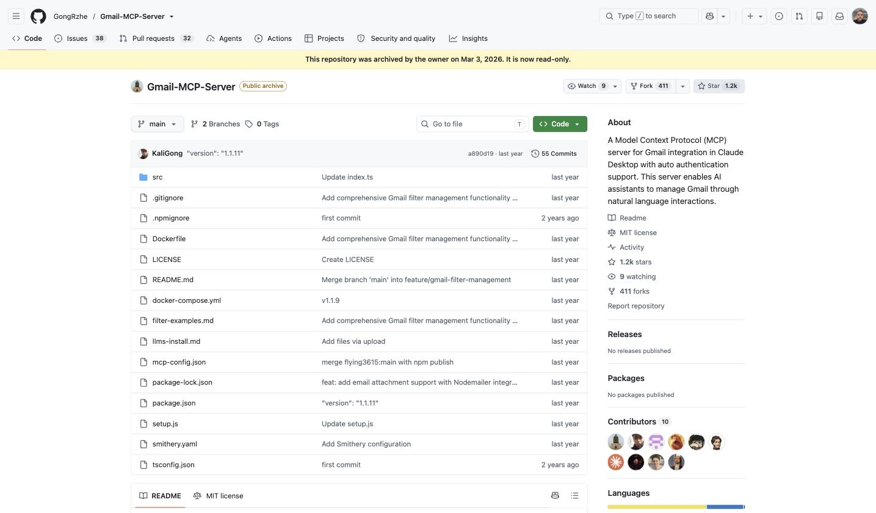Open the main branch selector dropdown
The image size is (876, 513).
click(x=157, y=124)
